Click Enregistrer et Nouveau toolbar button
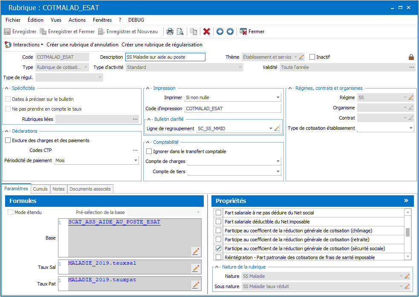 [128, 31]
